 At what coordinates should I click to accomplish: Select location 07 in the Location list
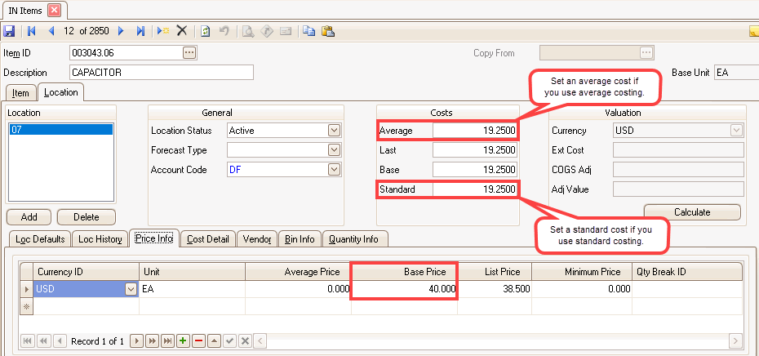click(60, 129)
